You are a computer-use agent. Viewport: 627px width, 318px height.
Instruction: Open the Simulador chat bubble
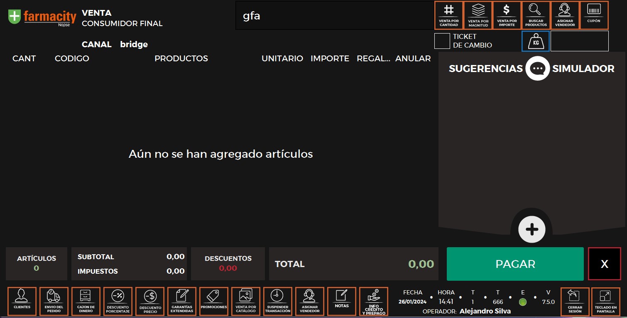pyautogui.click(x=537, y=68)
